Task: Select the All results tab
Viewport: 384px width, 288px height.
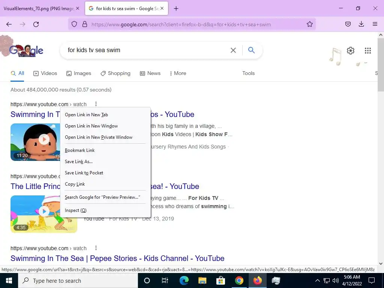Action: coord(17,73)
